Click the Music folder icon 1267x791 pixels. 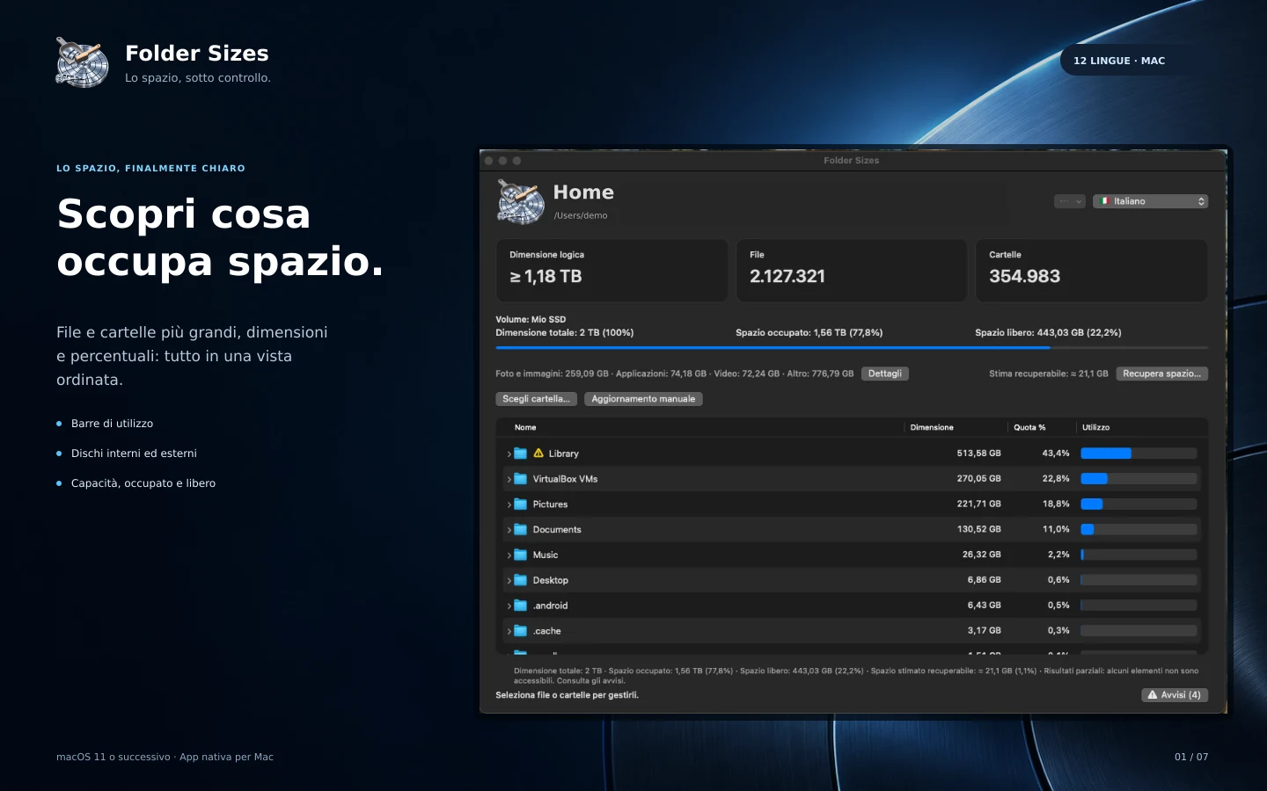point(520,555)
